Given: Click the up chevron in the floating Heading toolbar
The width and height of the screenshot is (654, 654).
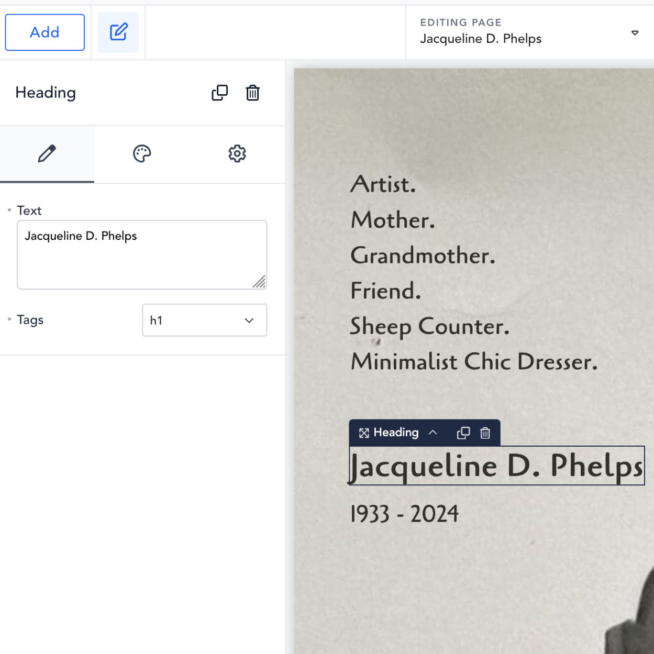Looking at the screenshot, I should click(433, 433).
